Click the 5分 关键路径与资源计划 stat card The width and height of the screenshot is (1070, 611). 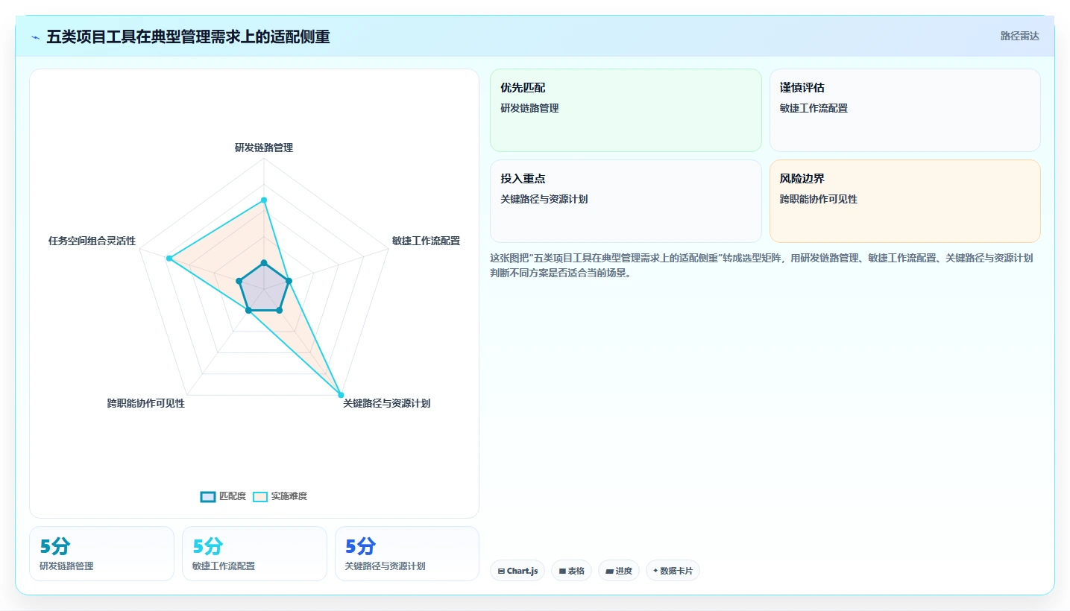(x=407, y=554)
